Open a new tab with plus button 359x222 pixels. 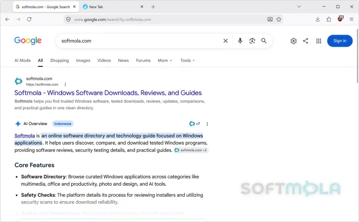pyautogui.click(x=153, y=7)
